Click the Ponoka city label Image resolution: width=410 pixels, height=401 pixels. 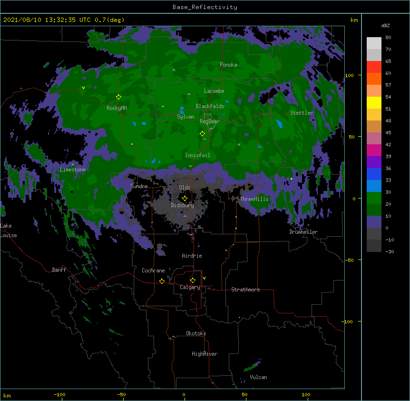228,65
